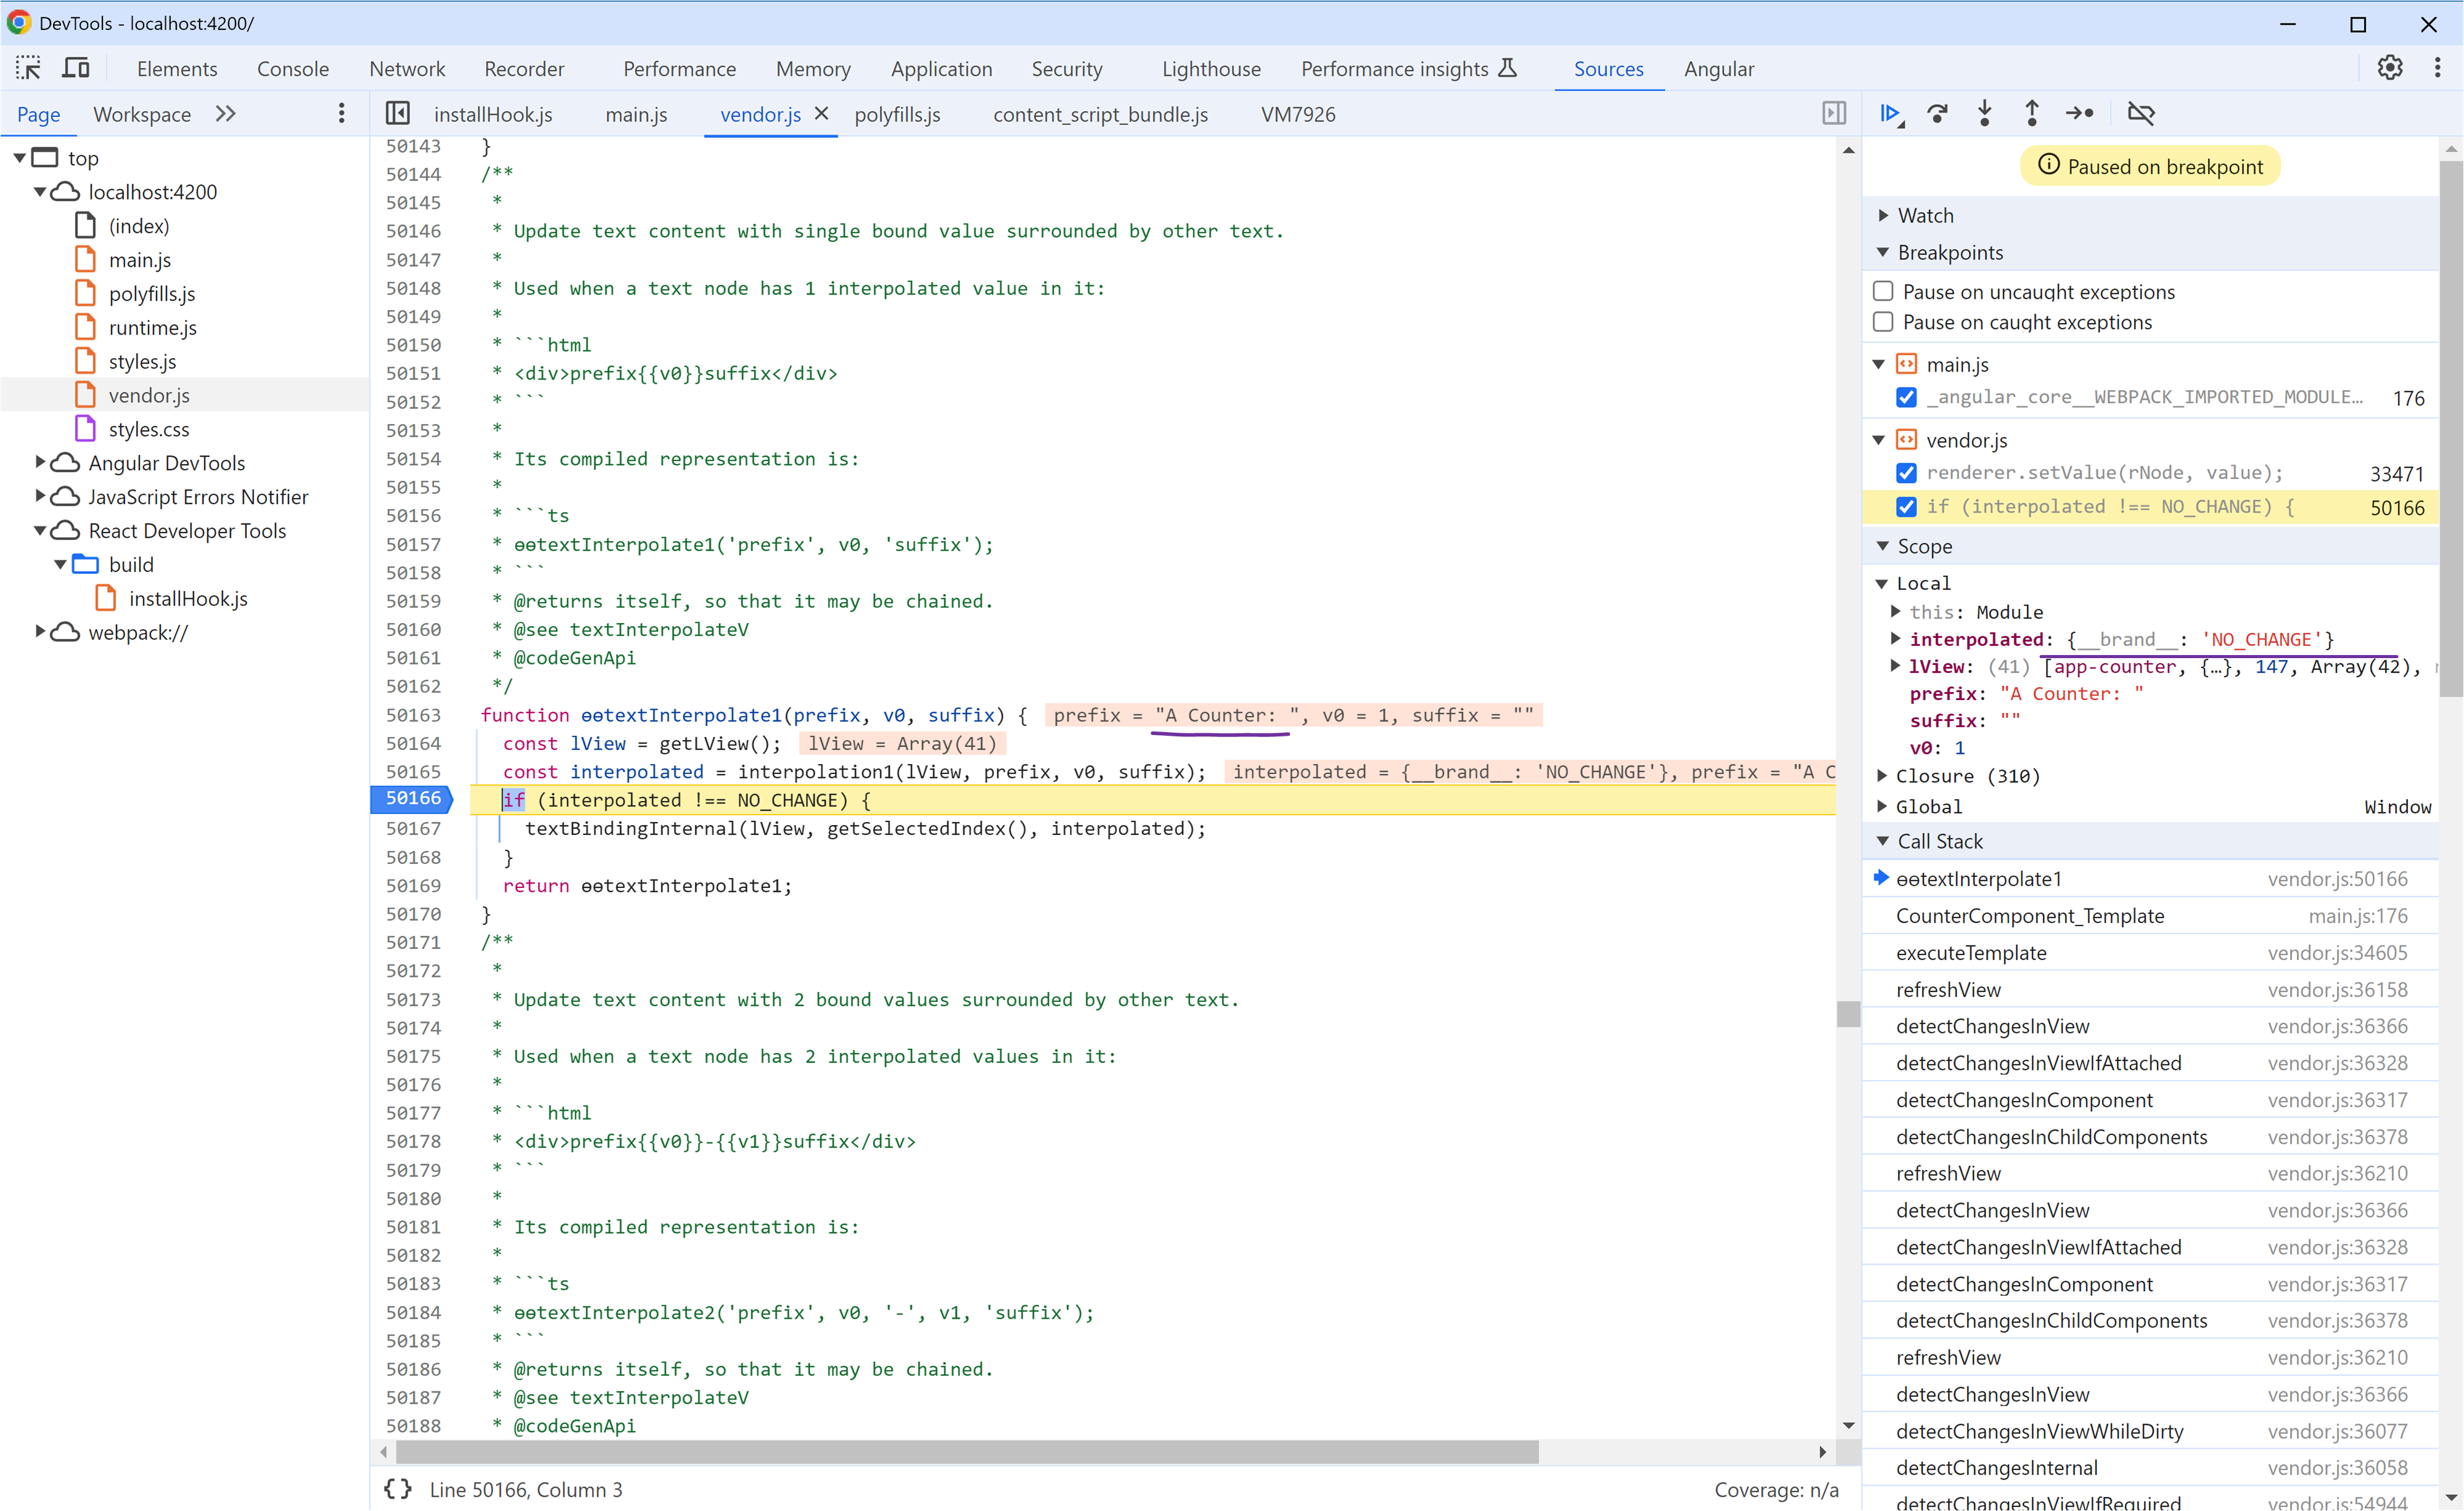
Task: Hide the debugger sidebar toggle icon
Action: tap(1833, 114)
